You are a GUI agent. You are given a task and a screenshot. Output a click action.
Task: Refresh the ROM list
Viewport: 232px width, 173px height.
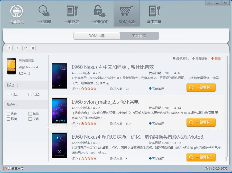tap(25, 48)
